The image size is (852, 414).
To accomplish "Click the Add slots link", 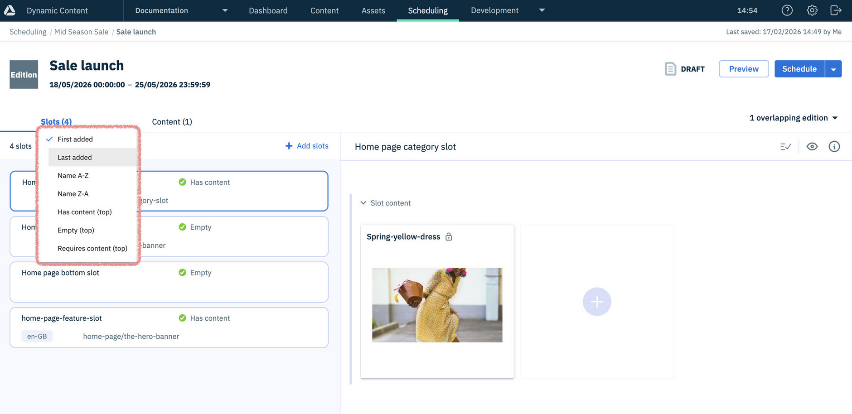I will click(x=307, y=146).
